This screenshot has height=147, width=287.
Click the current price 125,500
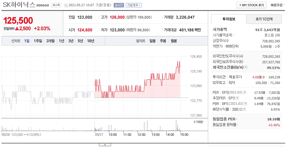point(18,20)
